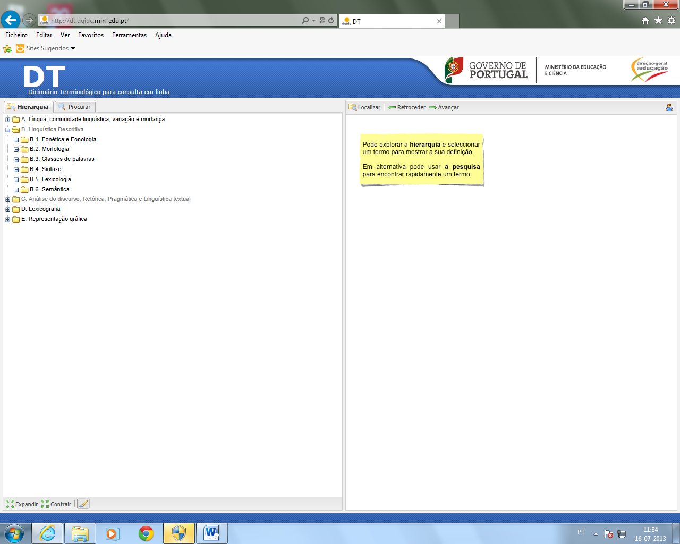
Task: Click the Localizar button
Action: [x=364, y=107]
